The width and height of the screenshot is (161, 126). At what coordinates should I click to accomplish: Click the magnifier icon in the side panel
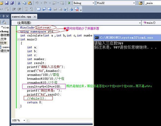pyautogui.click(x=4, y=22)
